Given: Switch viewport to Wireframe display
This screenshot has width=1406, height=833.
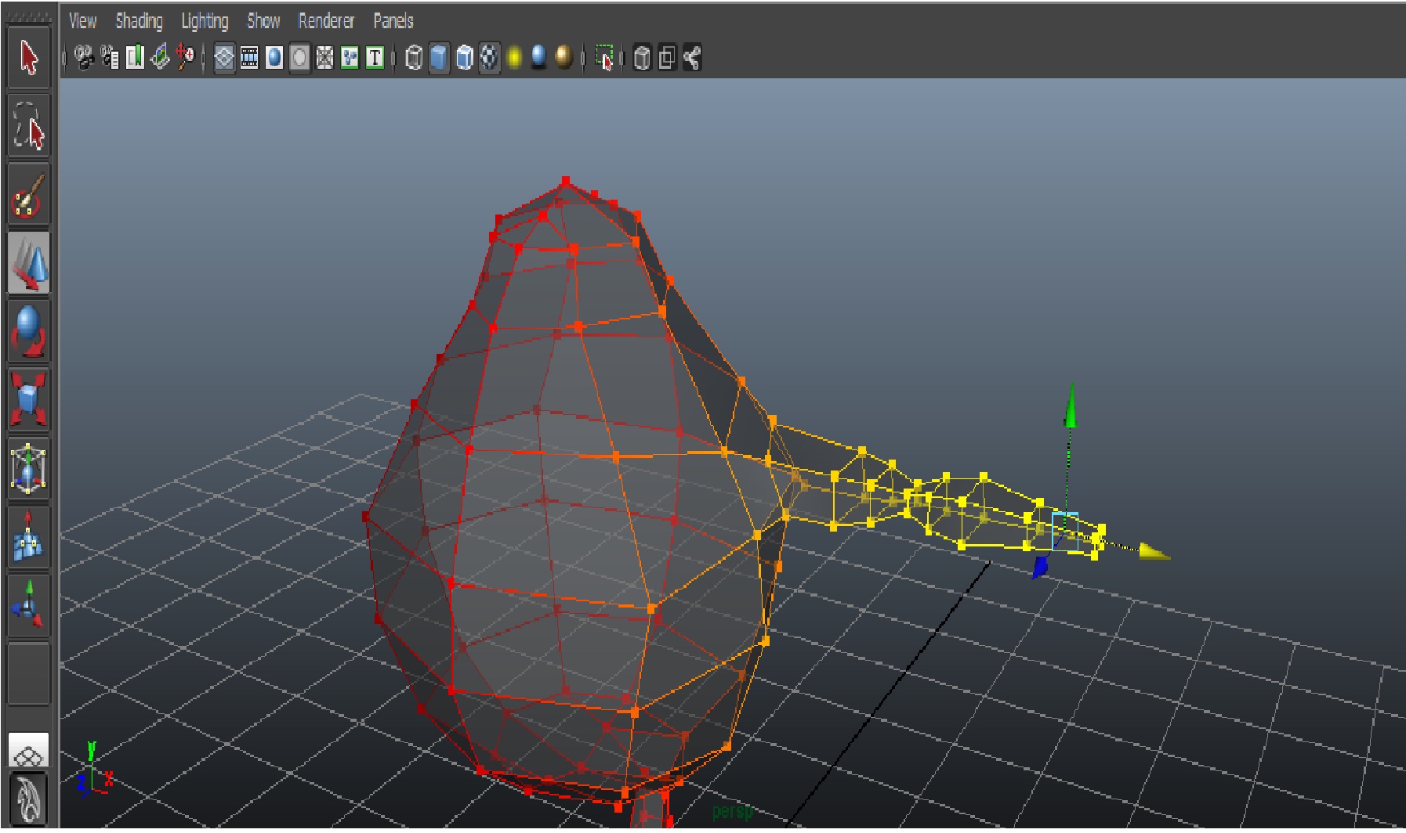Looking at the screenshot, I should [415, 58].
